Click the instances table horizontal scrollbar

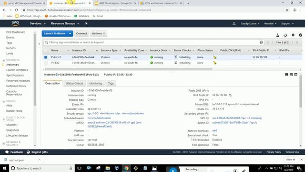(x=129, y=69)
